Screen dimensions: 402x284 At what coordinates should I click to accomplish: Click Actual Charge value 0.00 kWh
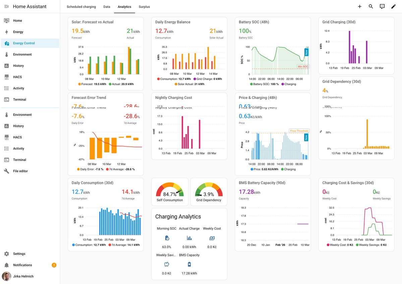click(x=189, y=247)
